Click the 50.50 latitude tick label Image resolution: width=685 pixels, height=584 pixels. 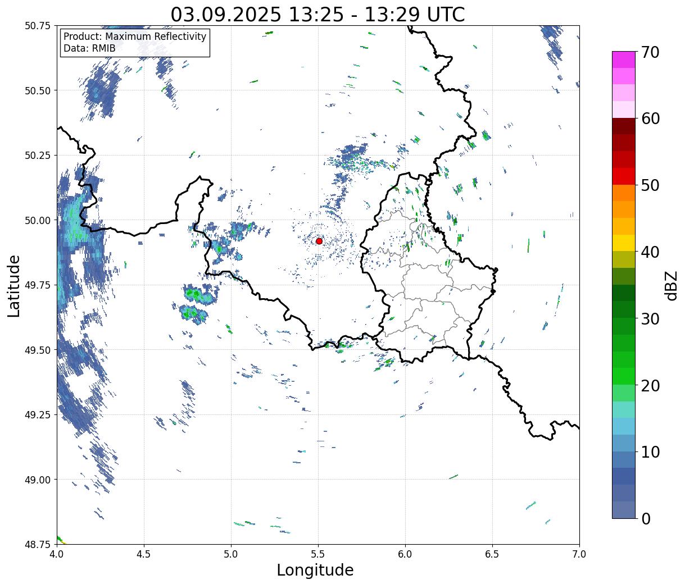[x=38, y=90]
